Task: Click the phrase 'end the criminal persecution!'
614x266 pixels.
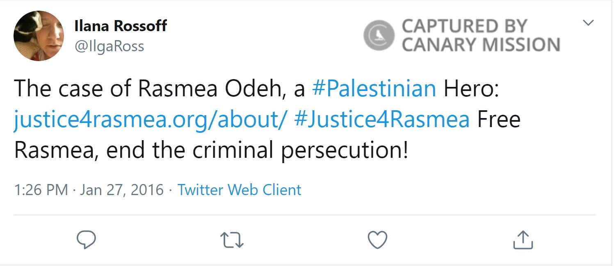Action: [257, 150]
